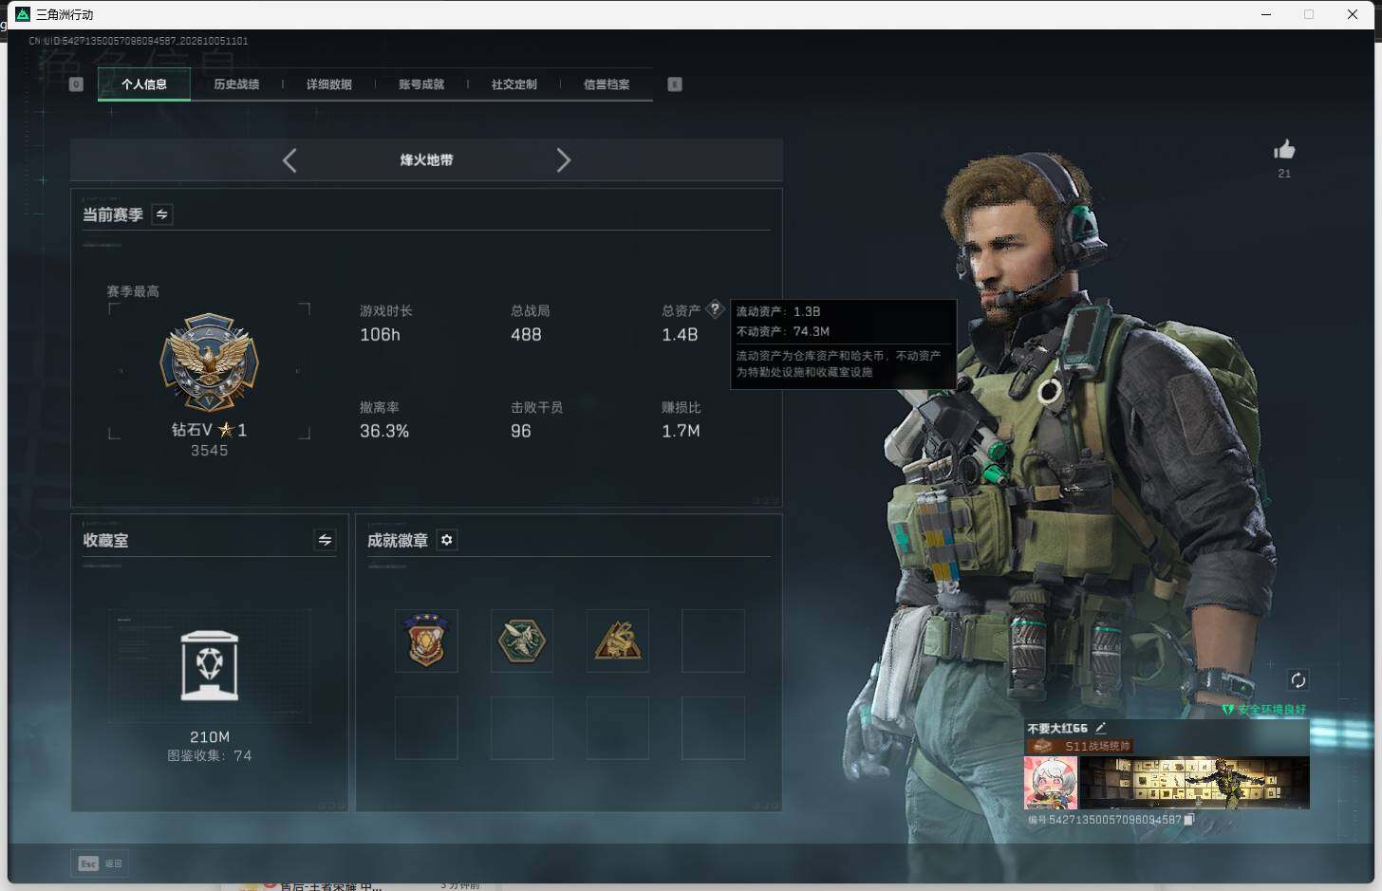Toggle the 收藏室 switch icon
This screenshot has width=1382, height=891.
325,540
